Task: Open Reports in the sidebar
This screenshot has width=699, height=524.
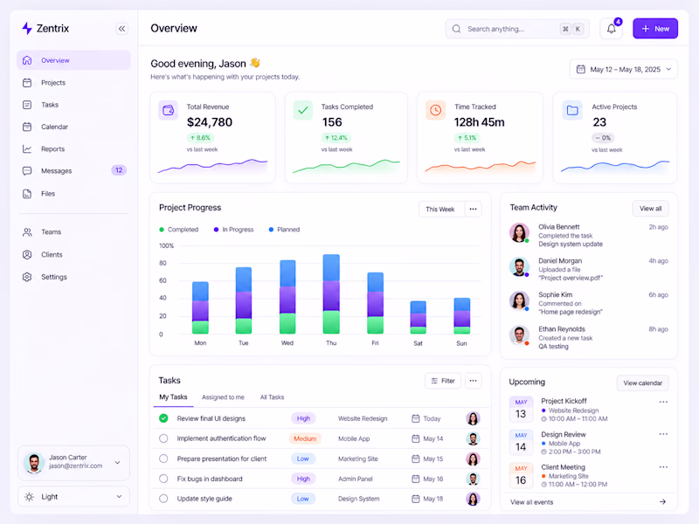Action: point(73,148)
